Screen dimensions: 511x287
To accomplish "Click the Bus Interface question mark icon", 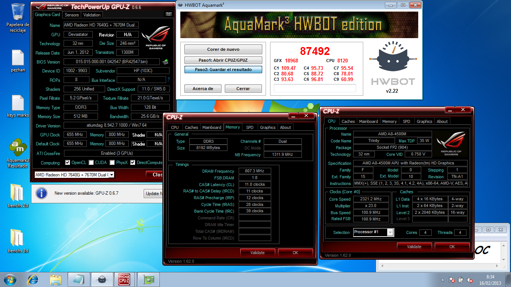I will [168, 80].
